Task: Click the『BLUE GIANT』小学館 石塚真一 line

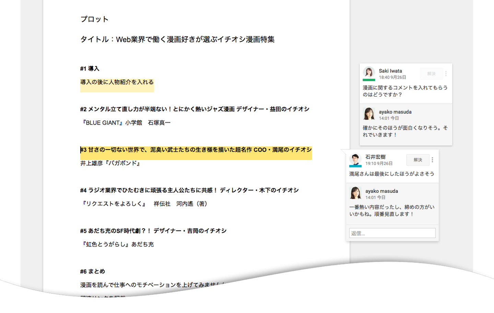Action: [x=126, y=123]
